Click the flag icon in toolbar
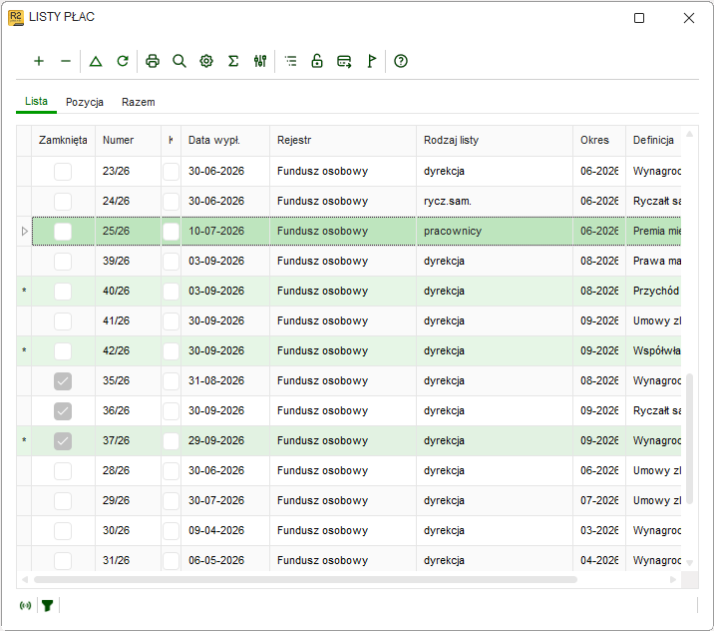 pos(372,61)
